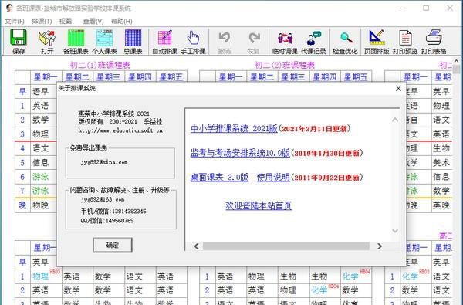Start 自动排课 automatic scheduling

point(164,42)
